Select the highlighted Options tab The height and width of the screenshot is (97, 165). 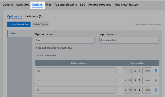coord(38,5)
